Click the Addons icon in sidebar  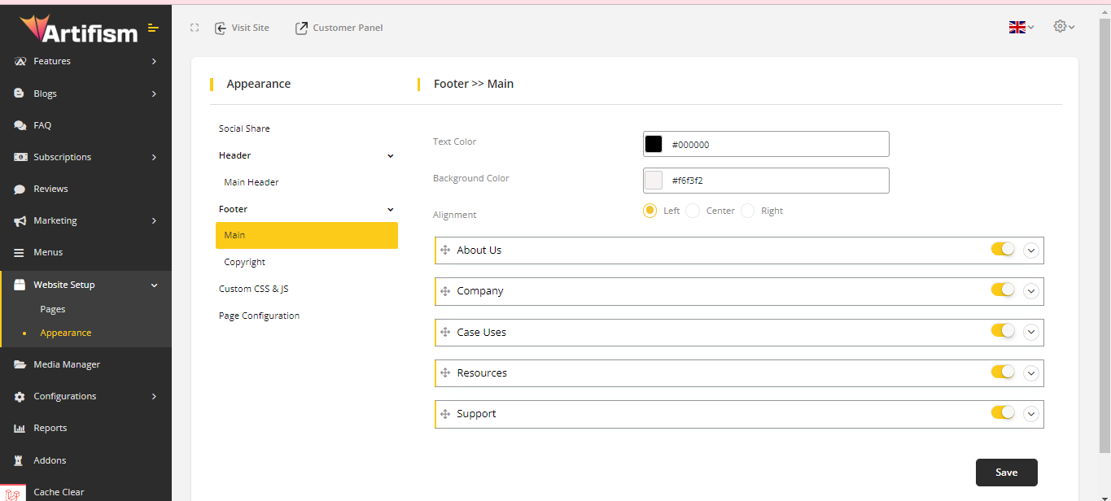(20, 460)
